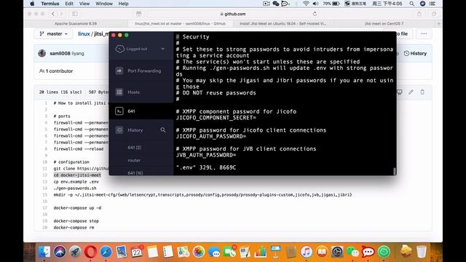
Task: Share the page from Safari toolbar
Action: click(x=419, y=14)
